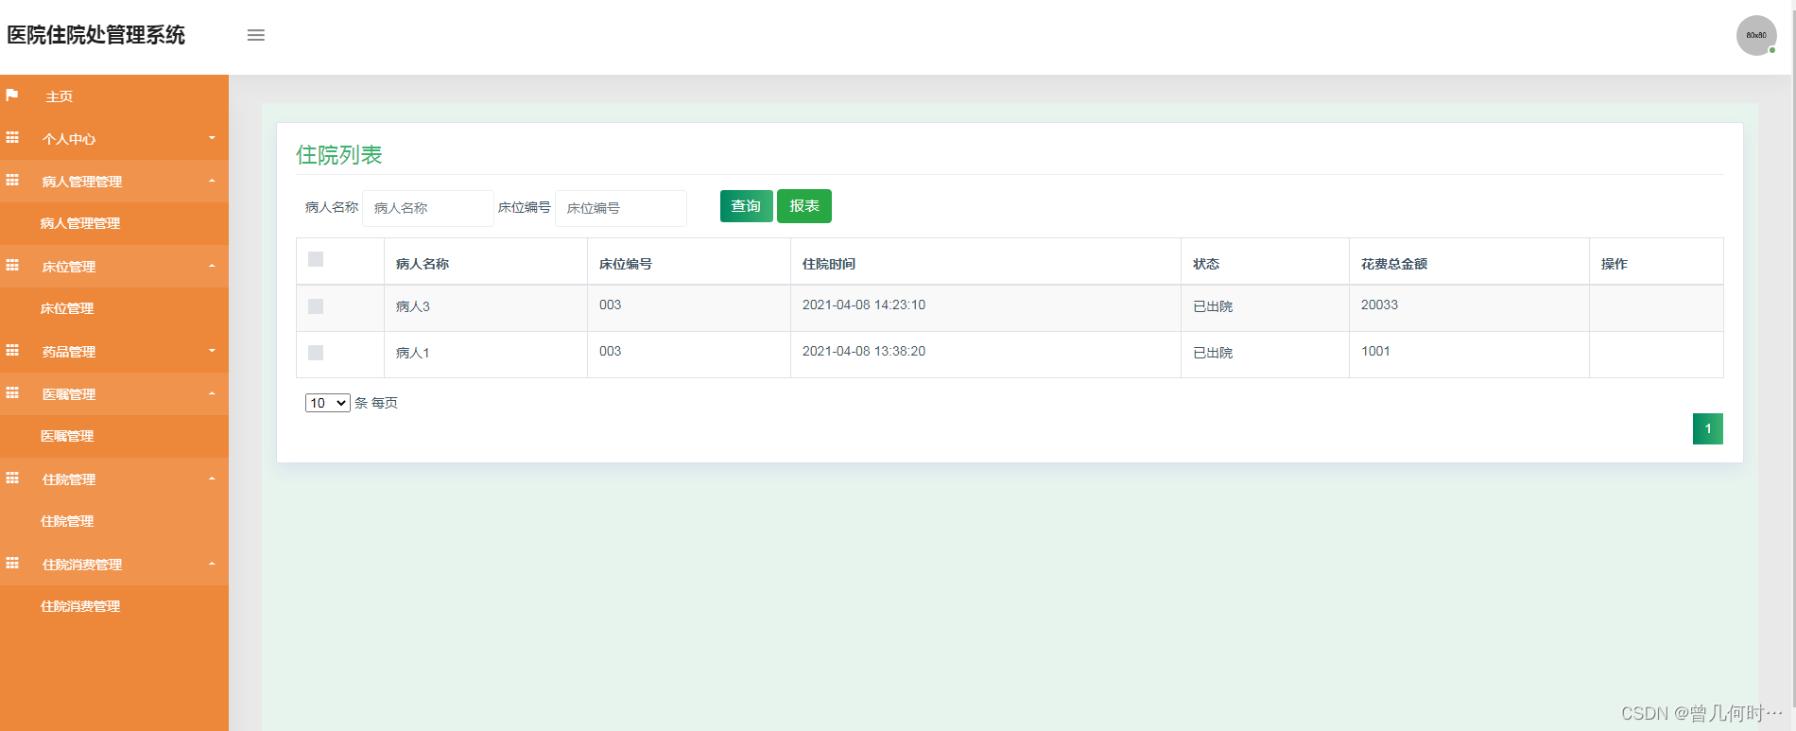This screenshot has width=1796, height=731.
Task: Click the 报表 report button
Action: click(804, 206)
